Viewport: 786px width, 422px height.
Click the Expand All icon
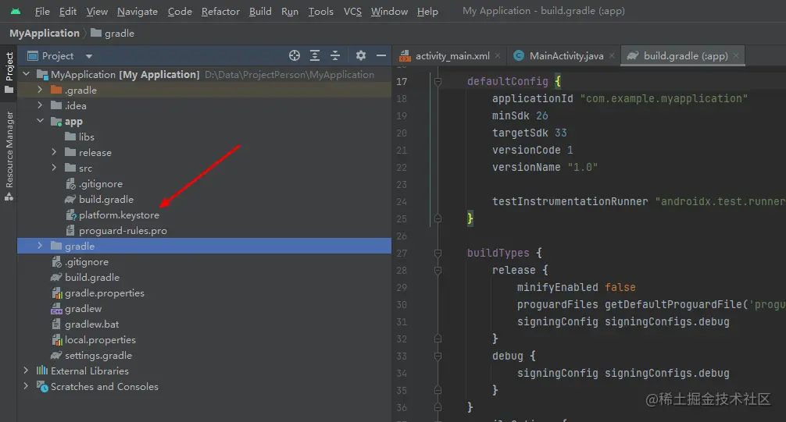(x=315, y=55)
